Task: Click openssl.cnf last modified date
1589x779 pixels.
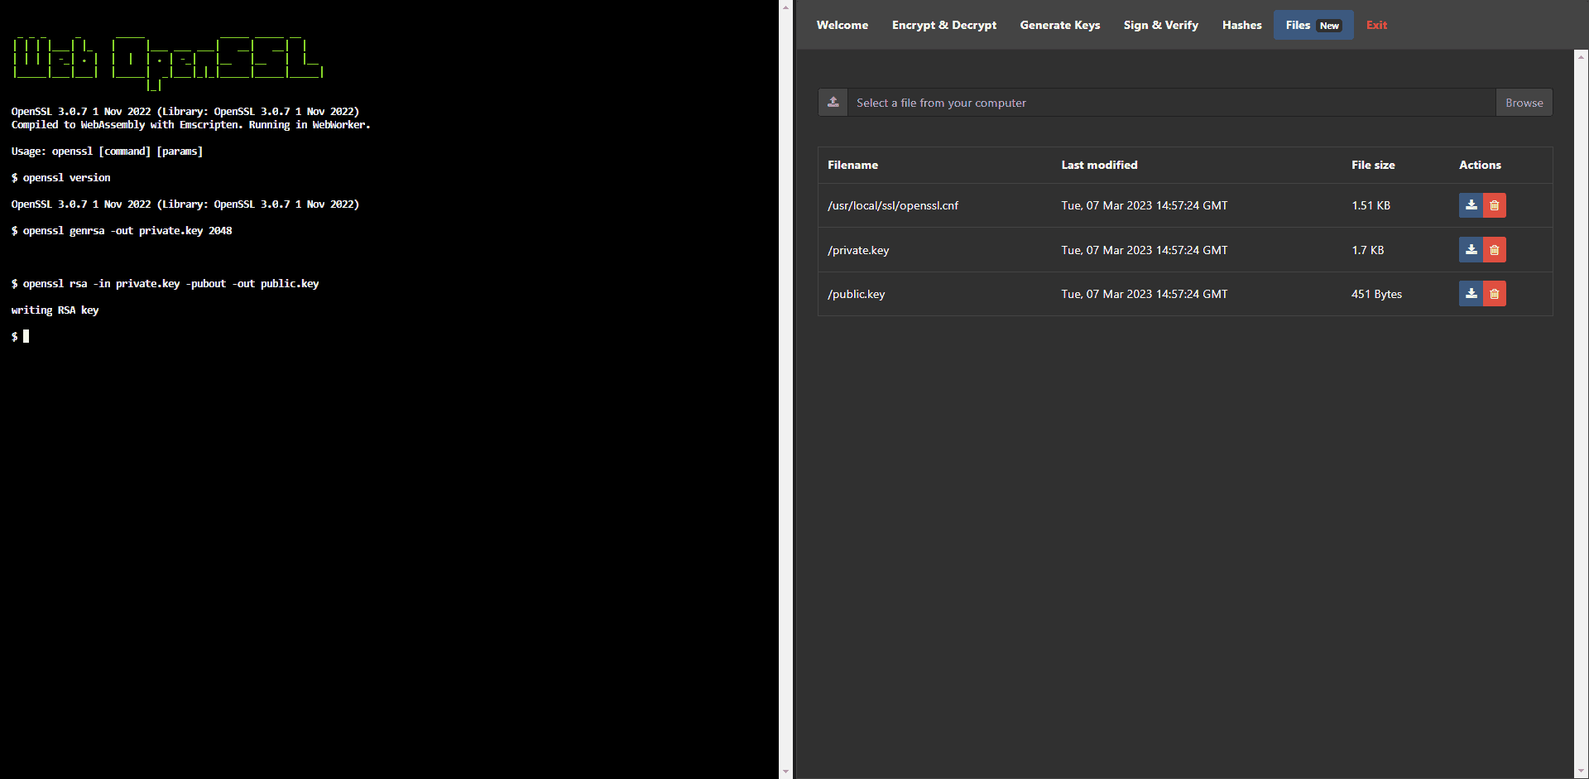Action: 1145,205
